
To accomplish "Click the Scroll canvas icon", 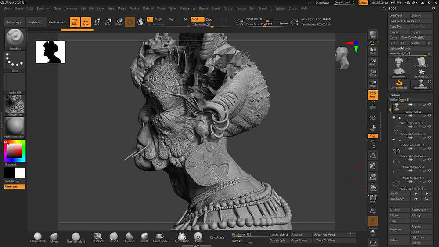I will click(373, 51).
